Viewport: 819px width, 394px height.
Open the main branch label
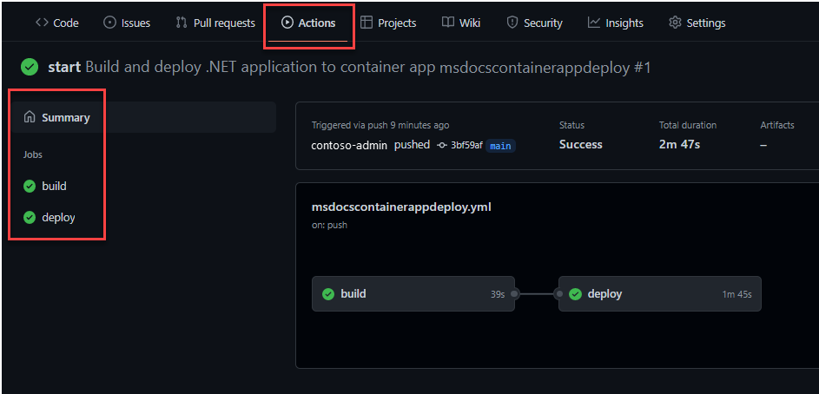tap(500, 146)
